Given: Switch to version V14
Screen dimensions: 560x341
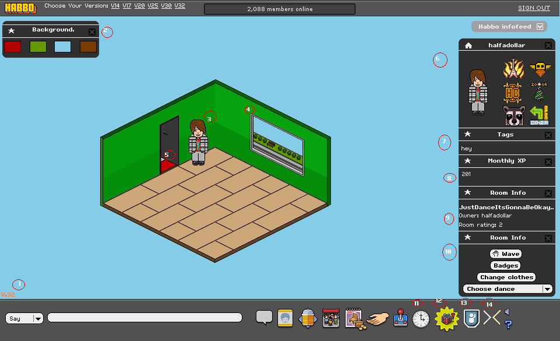Looking at the screenshot, I should 115,6.
